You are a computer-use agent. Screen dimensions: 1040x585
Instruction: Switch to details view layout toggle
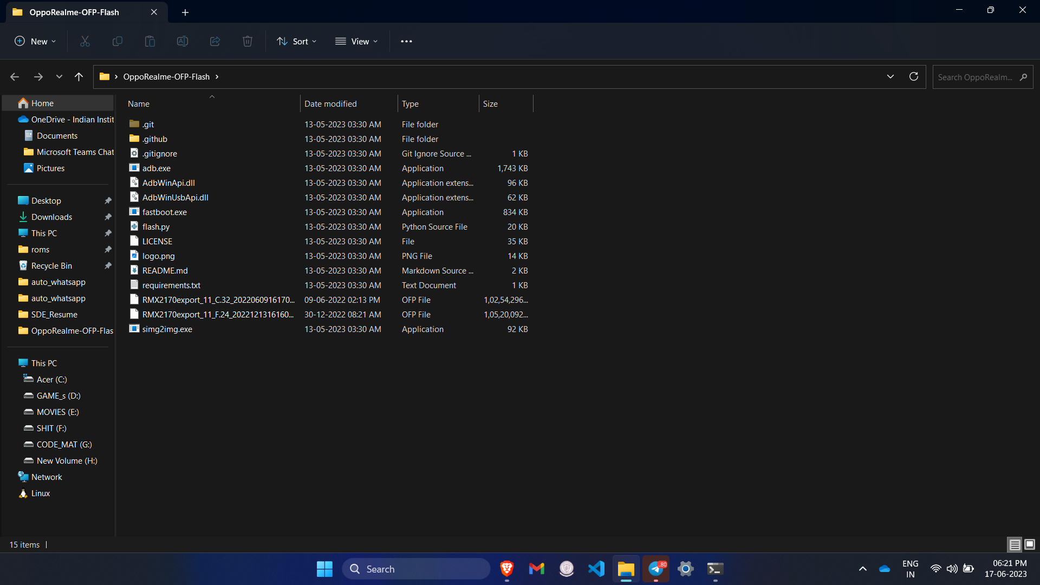click(1015, 544)
